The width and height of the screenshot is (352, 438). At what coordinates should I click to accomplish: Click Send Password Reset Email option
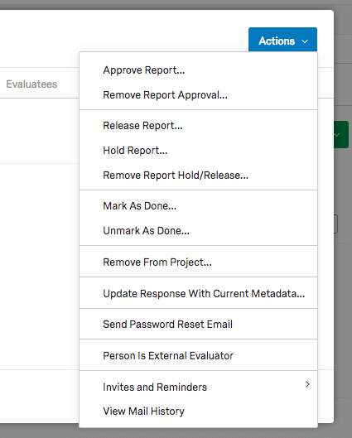198,325
